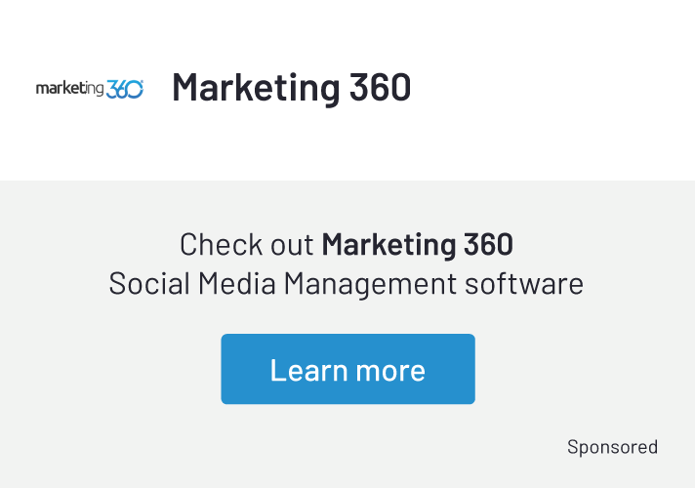The width and height of the screenshot is (695, 488).
Task: Click the word 'Management' in description
Action: coord(370,285)
